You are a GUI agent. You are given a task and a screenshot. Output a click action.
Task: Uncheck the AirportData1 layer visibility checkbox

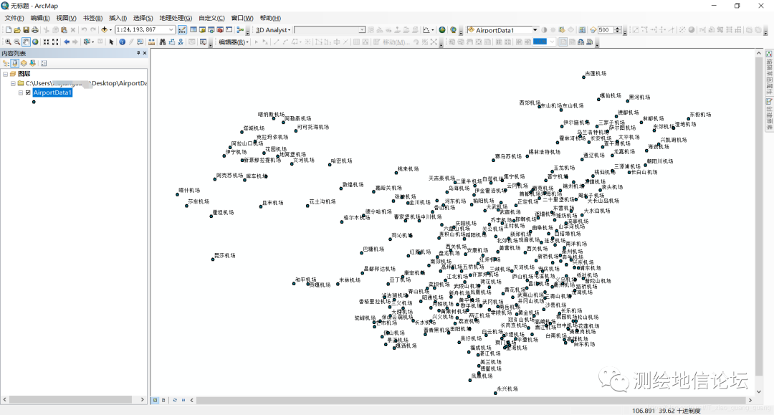pos(28,92)
